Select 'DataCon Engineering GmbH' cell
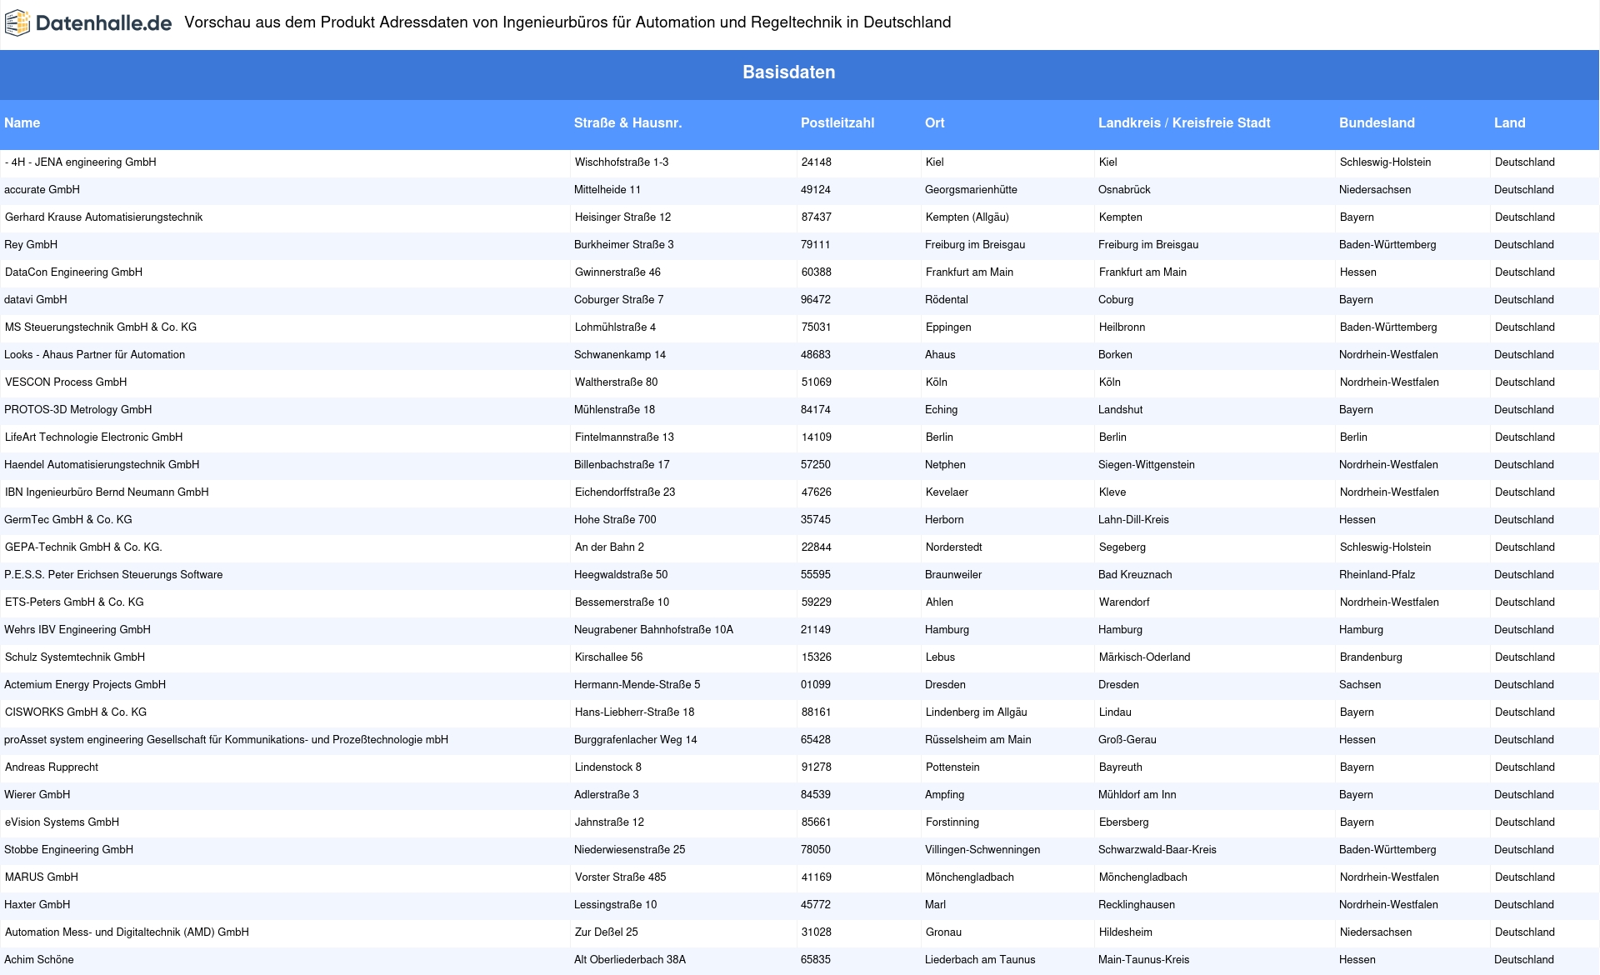1600x975 pixels. [x=74, y=272]
